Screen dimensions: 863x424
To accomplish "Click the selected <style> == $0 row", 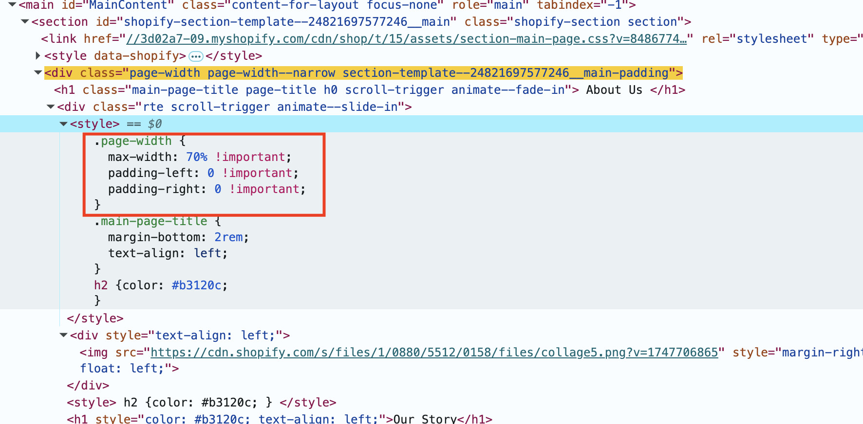I will 431,124.
